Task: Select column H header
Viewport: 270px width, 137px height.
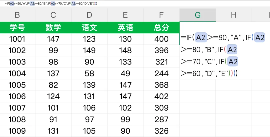Action: pos(234,15)
